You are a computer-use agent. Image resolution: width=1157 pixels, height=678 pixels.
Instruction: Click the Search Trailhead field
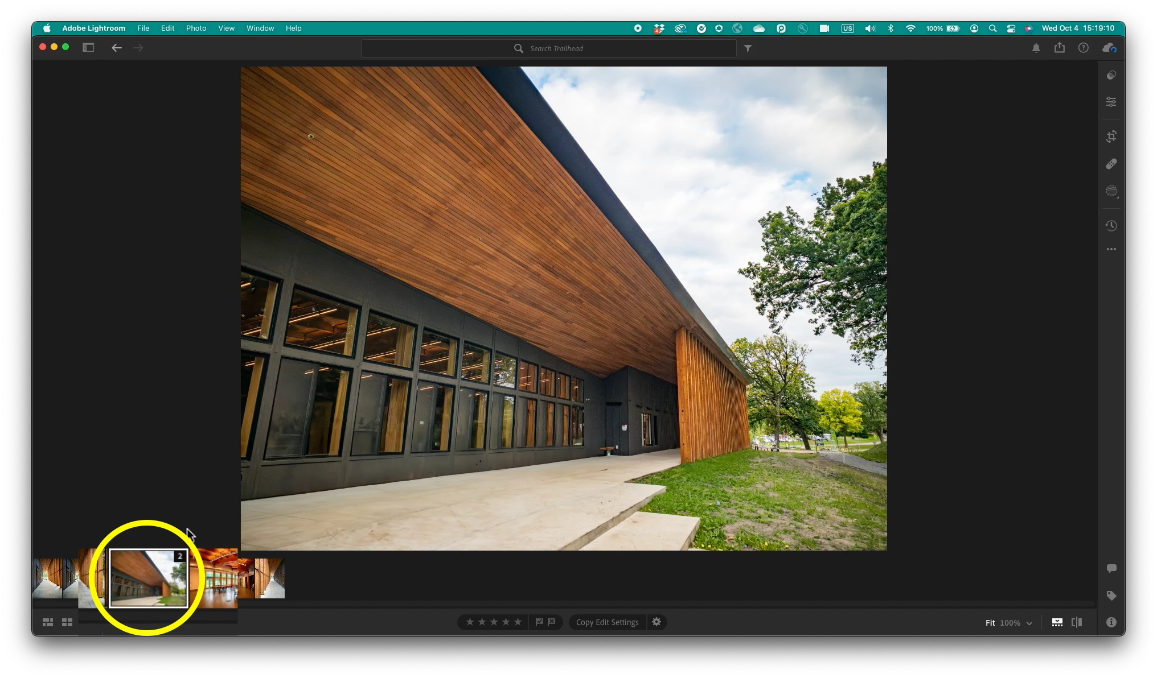[x=556, y=48]
